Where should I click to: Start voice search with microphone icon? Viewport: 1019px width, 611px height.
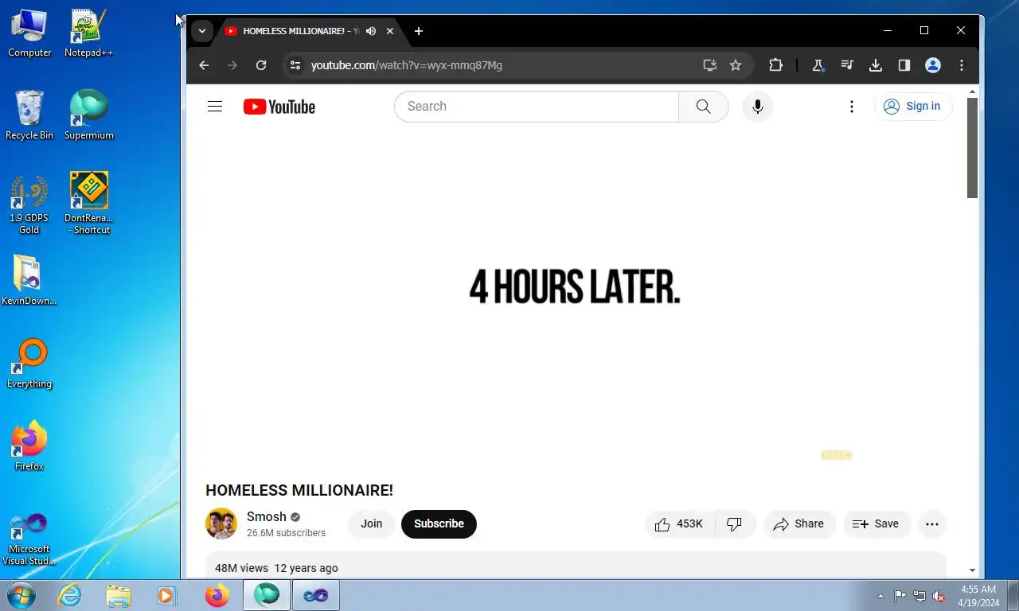758,107
